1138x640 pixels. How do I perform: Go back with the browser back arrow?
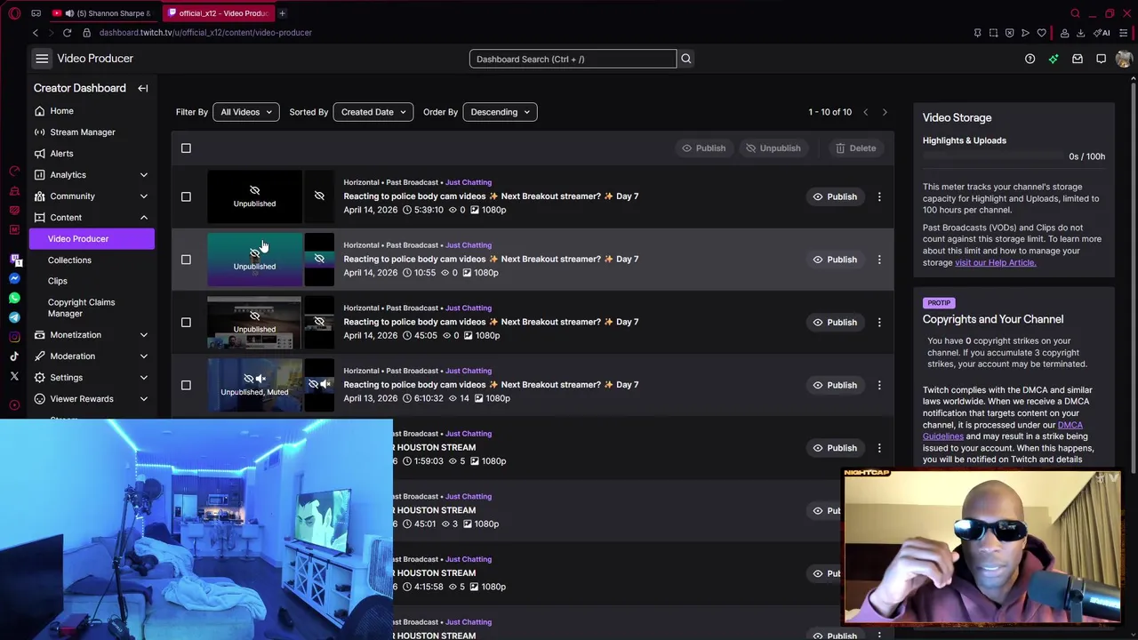[36, 33]
